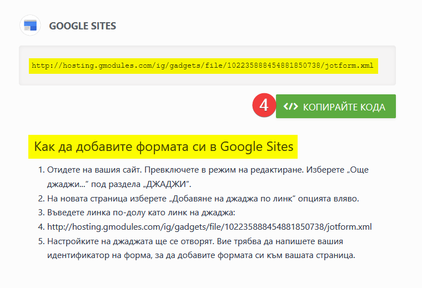Click step 1 text starting with Отидете на вашия сайт
This screenshot has width=422, height=288.
[x=208, y=177]
